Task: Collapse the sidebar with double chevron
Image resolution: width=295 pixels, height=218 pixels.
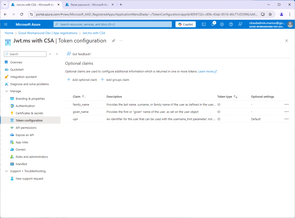Action: 57,54
